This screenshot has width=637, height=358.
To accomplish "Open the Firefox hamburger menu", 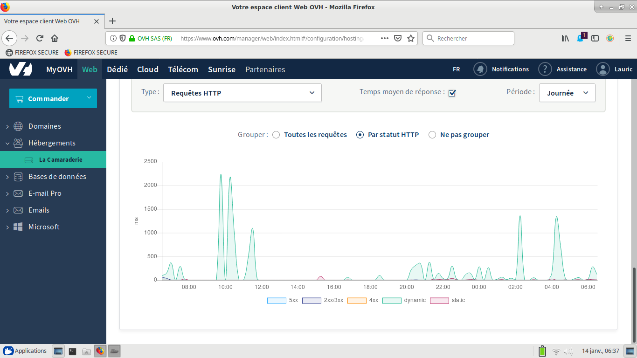I will [628, 38].
